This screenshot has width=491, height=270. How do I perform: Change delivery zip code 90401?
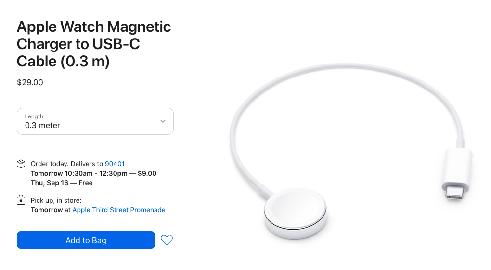click(115, 164)
